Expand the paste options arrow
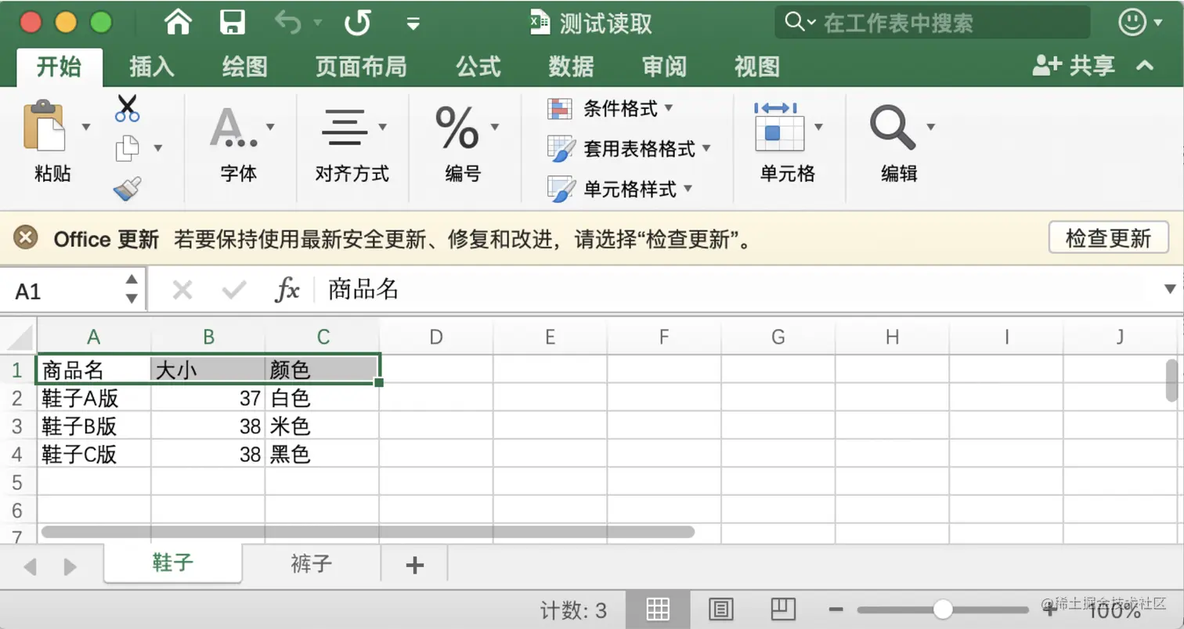 86,126
